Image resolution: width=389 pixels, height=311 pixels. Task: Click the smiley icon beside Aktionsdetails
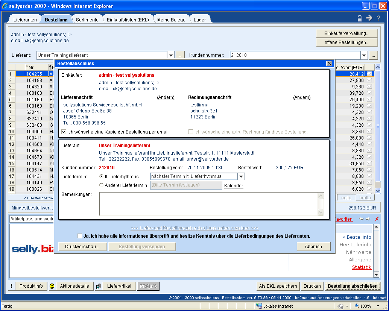(52, 286)
